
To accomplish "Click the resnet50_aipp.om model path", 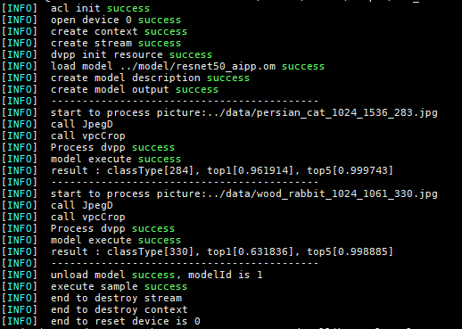I will point(198,66).
